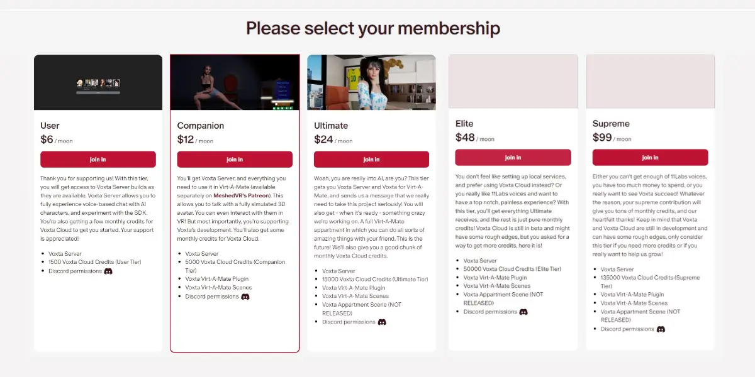Viewport: 755px width, 377px height.
Task: Click the $24 price label under Ultimate
Action: (x=323, y=138)
